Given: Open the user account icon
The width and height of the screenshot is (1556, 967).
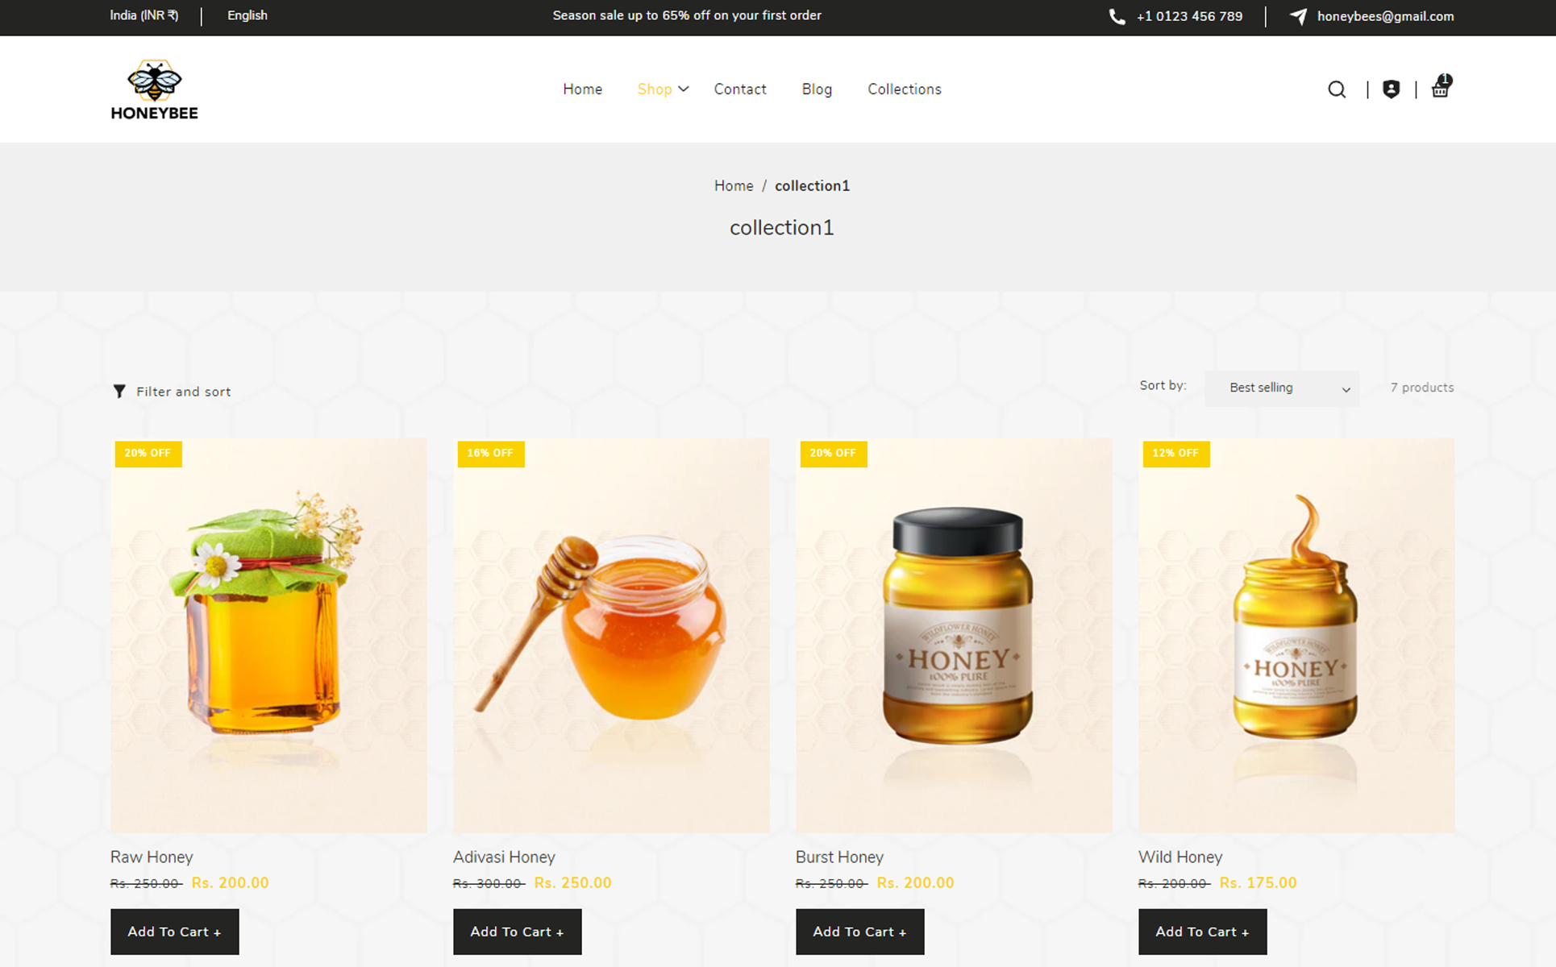Looking at the screenshot, I should coord(1391,89).
